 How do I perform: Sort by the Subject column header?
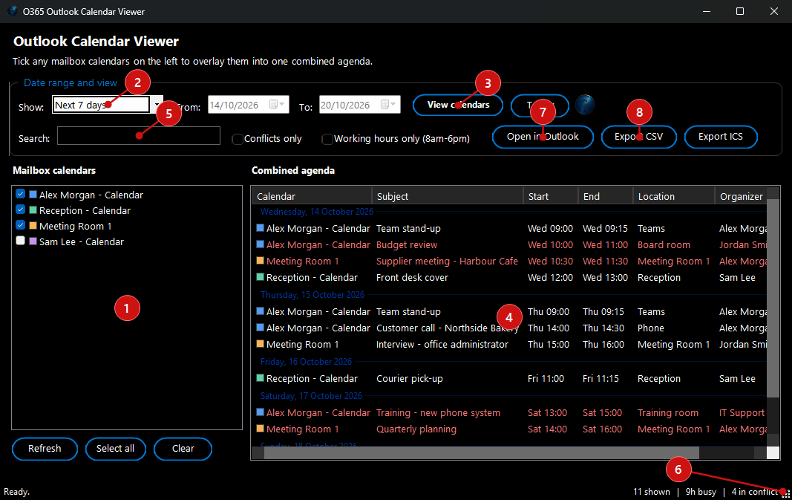tap(448, 196)
